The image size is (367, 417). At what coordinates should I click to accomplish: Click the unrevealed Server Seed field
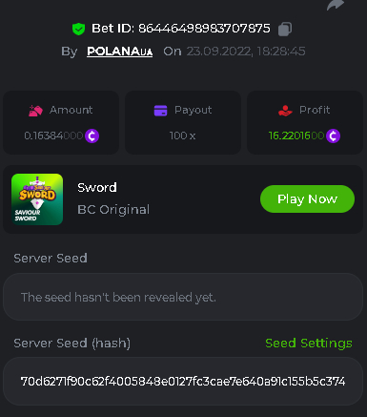[183, 297]
